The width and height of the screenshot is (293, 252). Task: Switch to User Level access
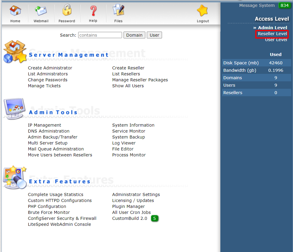point(276,40)
